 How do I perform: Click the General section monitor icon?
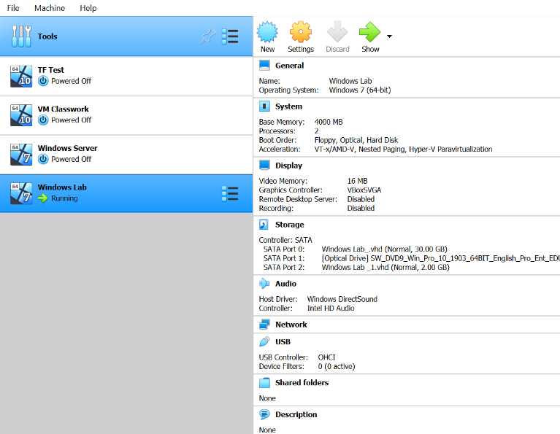click(264, 66)
